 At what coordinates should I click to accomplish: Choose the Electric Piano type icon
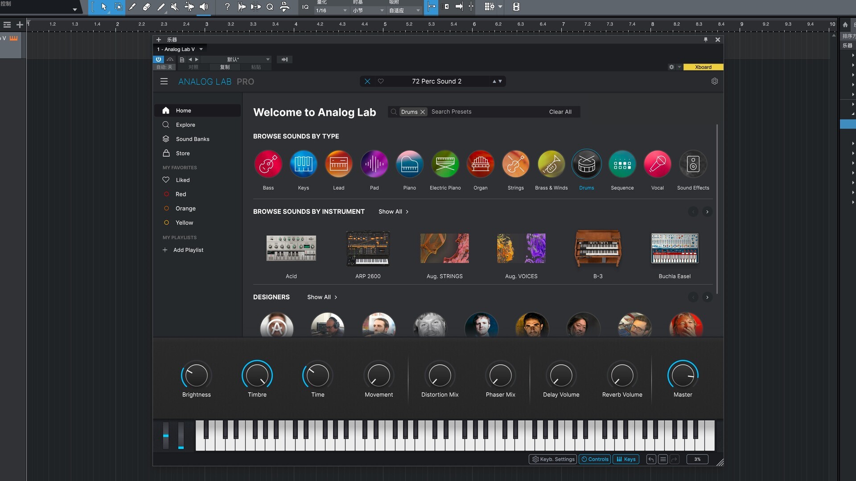445,164
